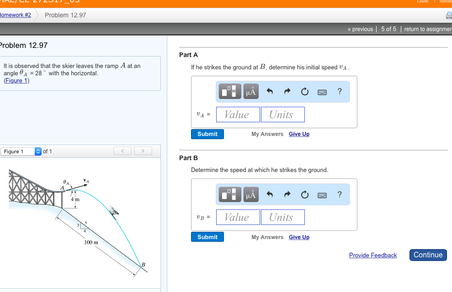
Task: Open help question mark in Part A toolbar
Action: (x=340, y=91)
